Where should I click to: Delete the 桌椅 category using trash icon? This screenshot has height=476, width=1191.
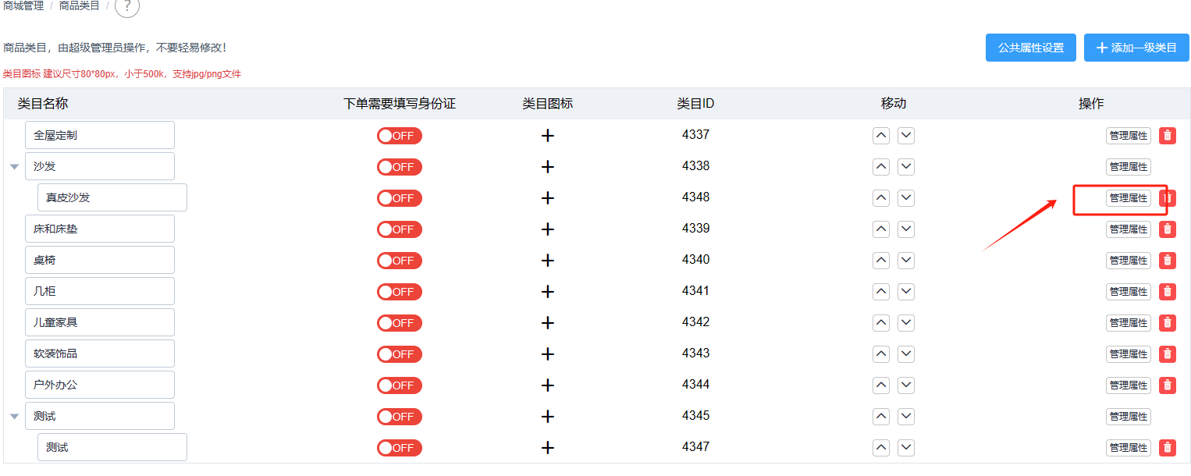[x=1168, y=261]
